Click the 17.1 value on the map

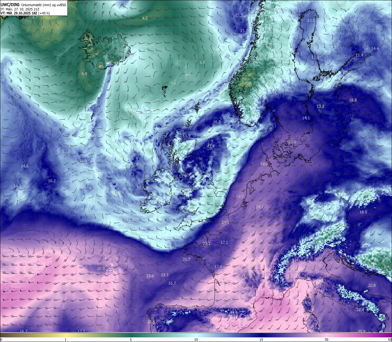point(224,243)
